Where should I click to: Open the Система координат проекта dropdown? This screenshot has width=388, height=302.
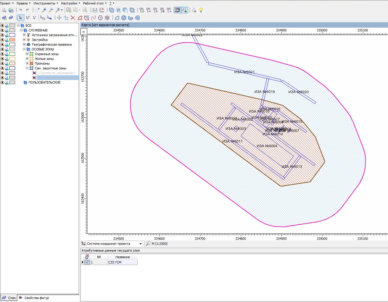click(140, 244)
